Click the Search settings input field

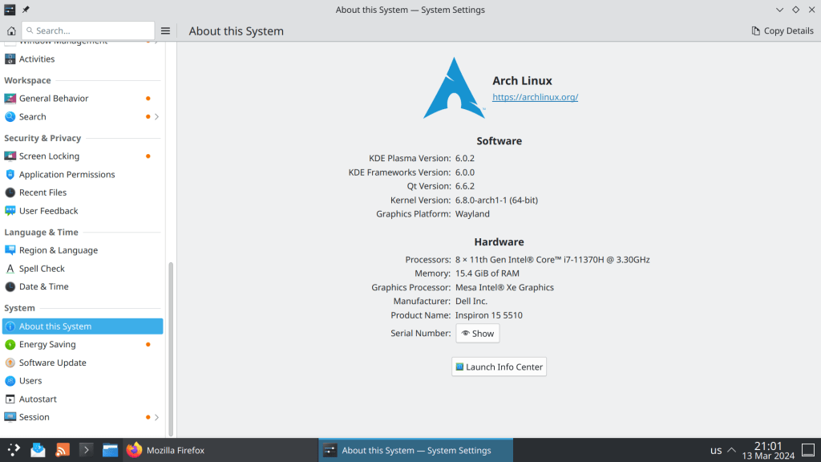(x=88, y=30)
